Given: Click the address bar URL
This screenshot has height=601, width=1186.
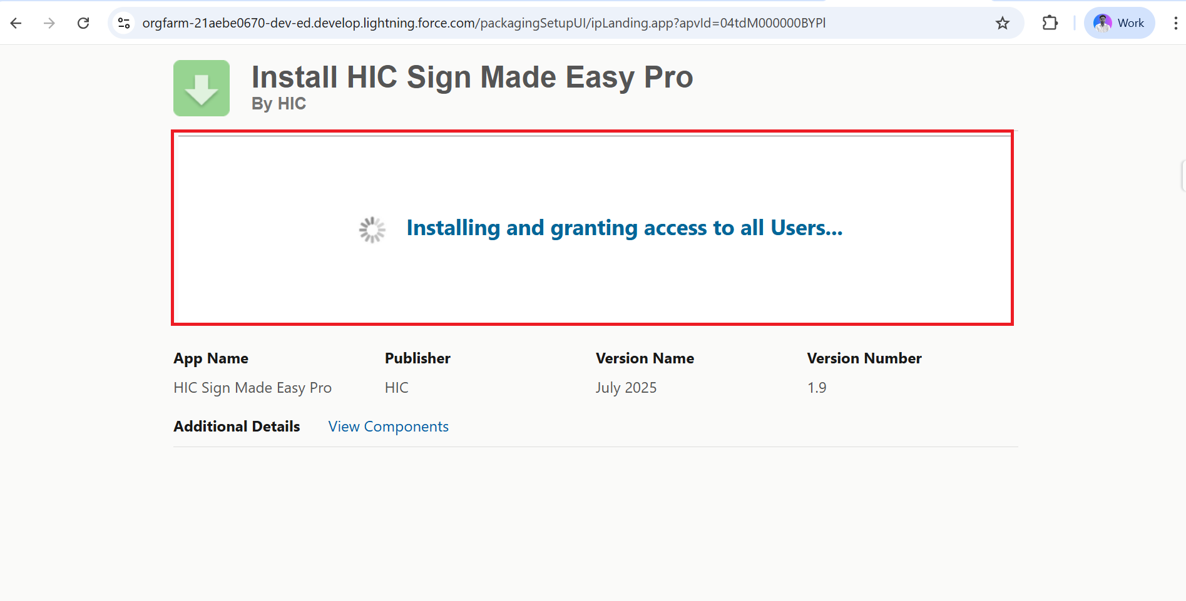Looking at the screenshot, I should [483, 23].
